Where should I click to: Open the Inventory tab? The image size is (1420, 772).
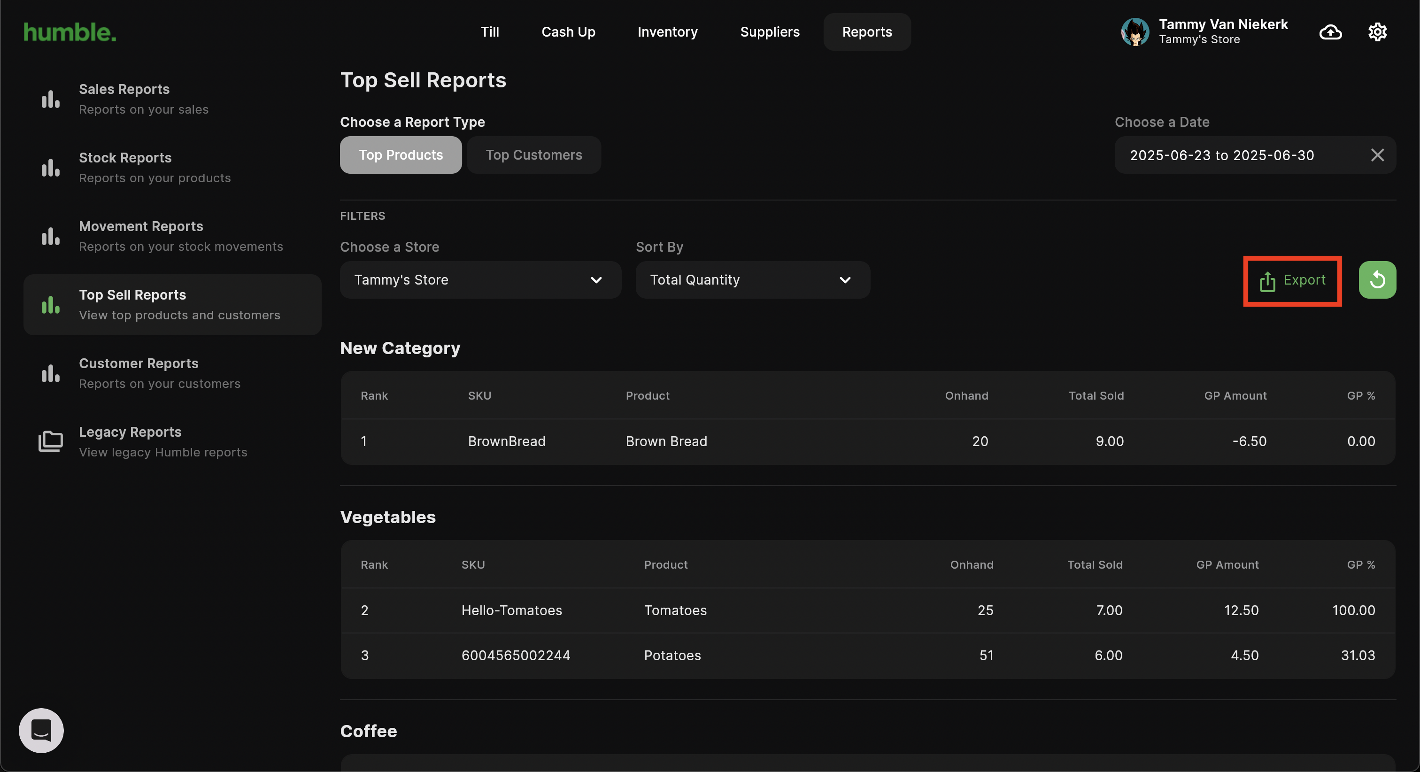coord(668,32)
